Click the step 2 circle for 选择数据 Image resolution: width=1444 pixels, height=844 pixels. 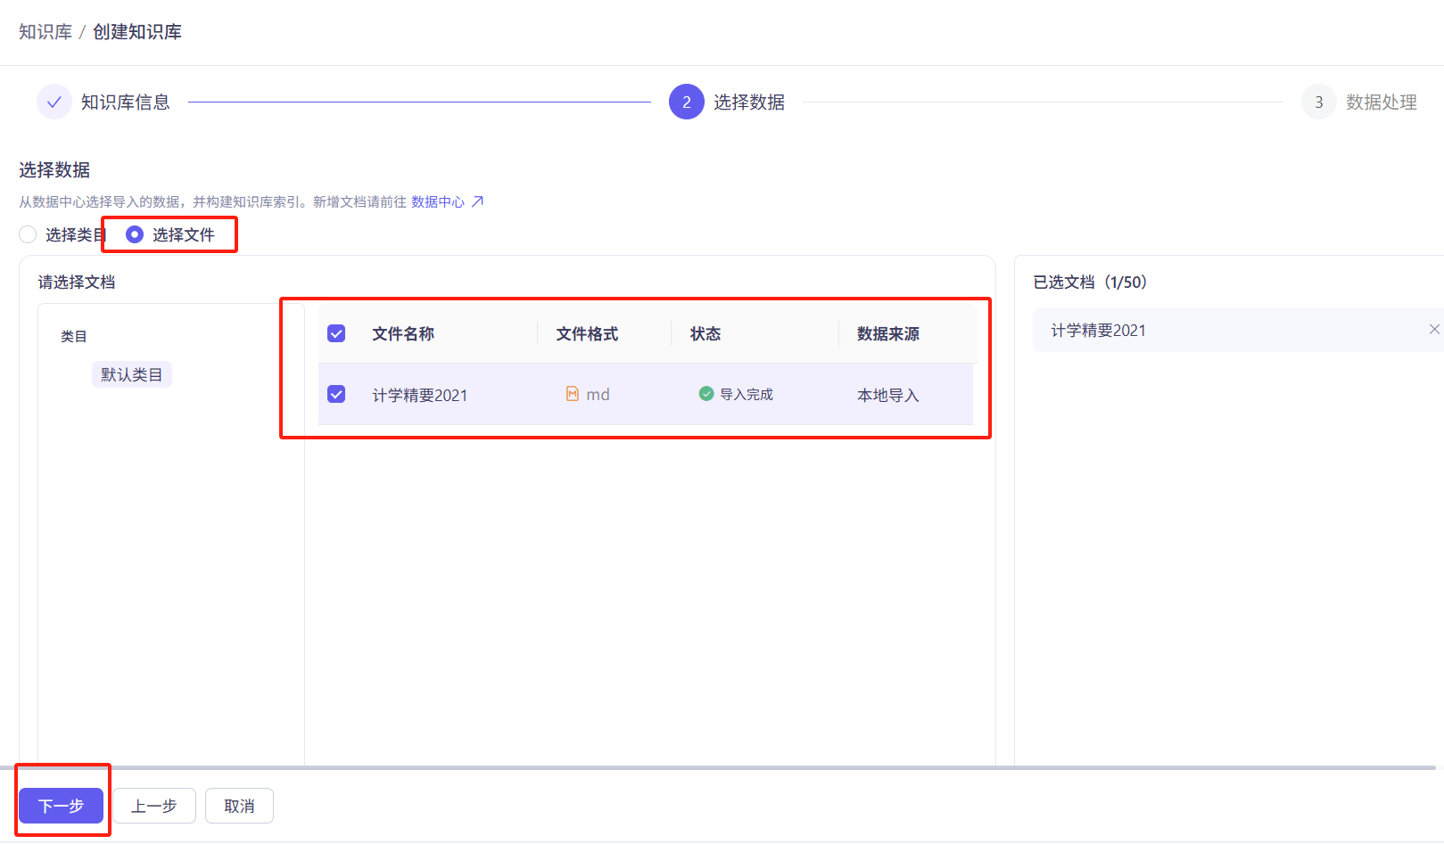(x=686, y=102)
